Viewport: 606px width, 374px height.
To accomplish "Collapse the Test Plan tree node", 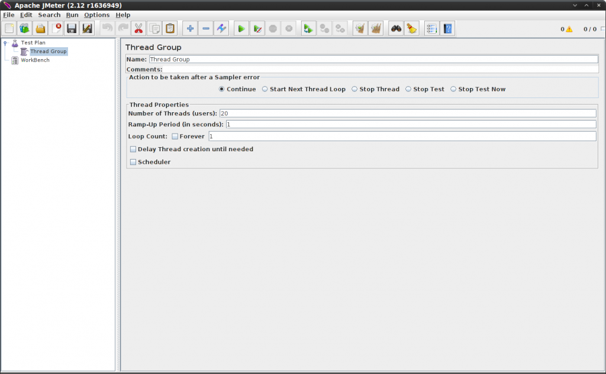I will (5, 43).
